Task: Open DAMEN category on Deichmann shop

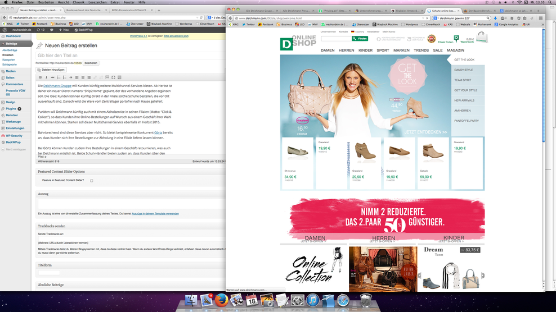Action: 328,51
